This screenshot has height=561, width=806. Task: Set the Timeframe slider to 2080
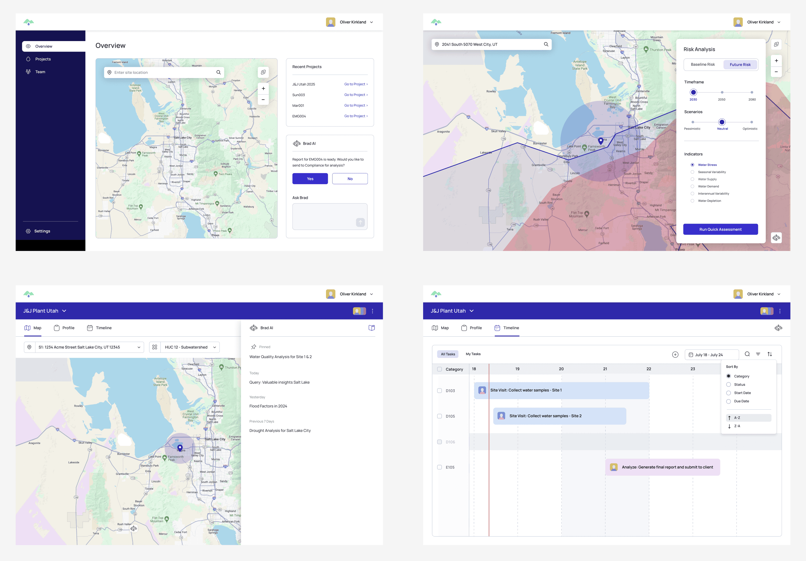tap(752, 92)
